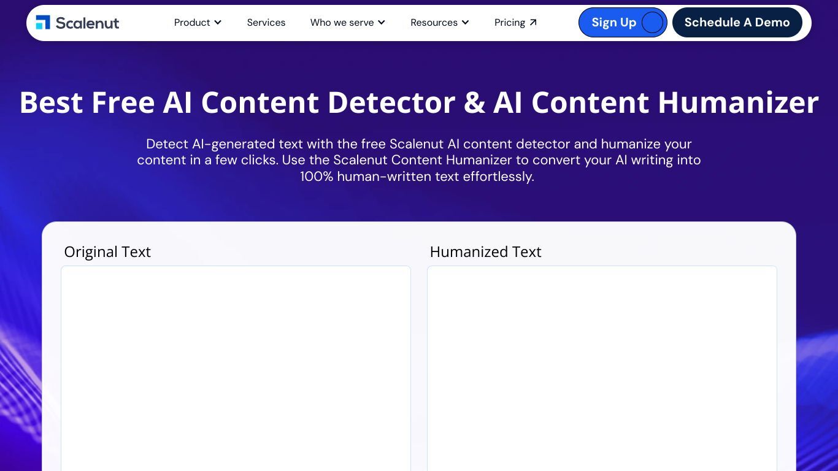Click inside the Humanized Text box
The width and height of the screenshot is (838, 471).
point(602,368)
